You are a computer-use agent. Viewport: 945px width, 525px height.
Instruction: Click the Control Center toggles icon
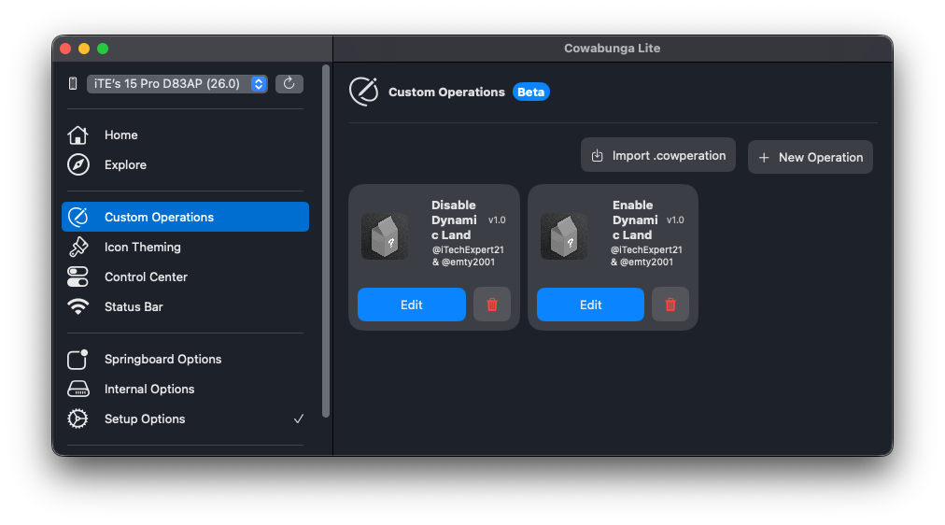pos(78,277)
